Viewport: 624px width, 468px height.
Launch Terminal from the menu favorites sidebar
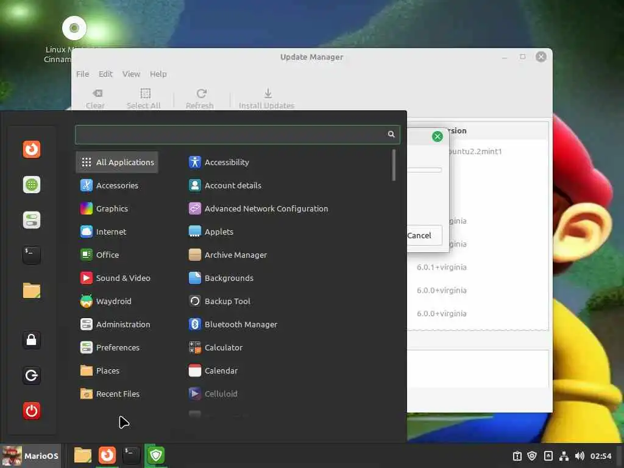32,255
